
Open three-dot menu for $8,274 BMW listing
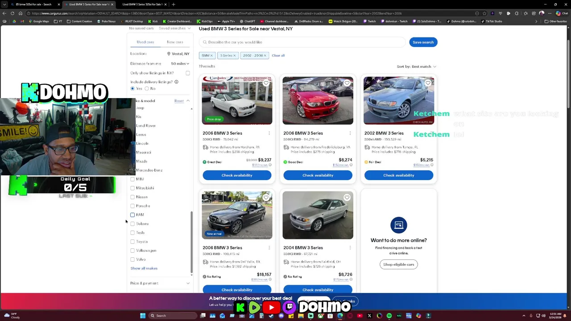click(350, 133)
